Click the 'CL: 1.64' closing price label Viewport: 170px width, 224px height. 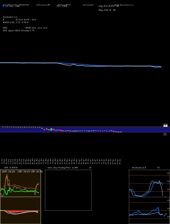pyautogui.click(x=62, y=6)
